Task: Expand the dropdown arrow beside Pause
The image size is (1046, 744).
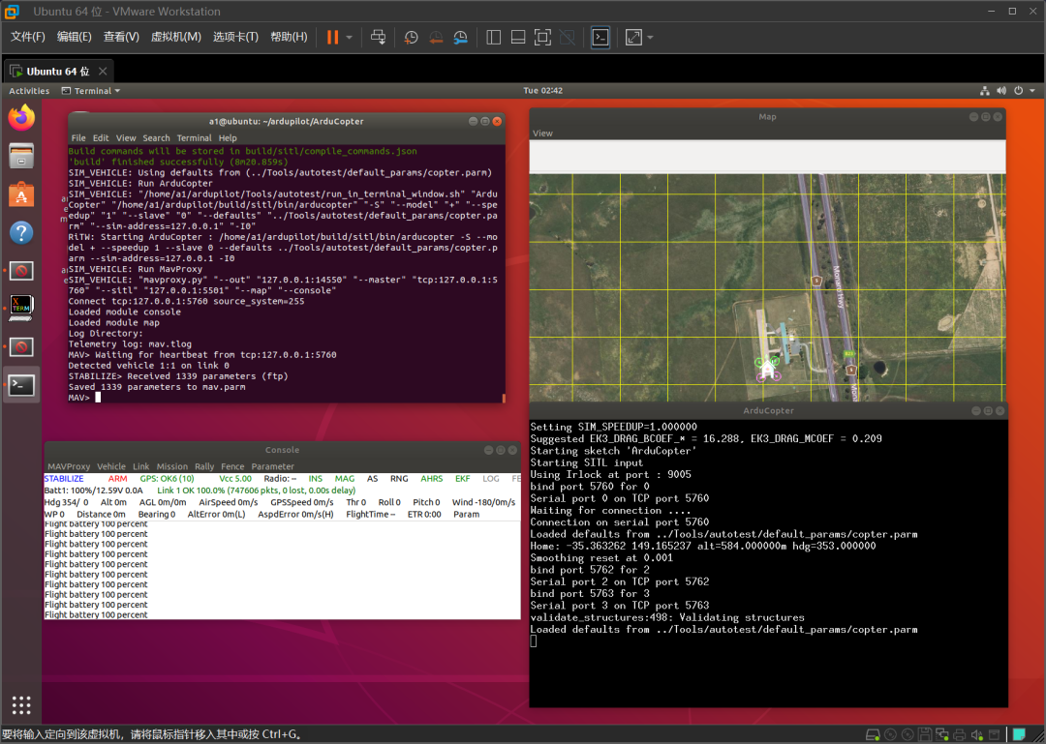Action: click(350, 38)
